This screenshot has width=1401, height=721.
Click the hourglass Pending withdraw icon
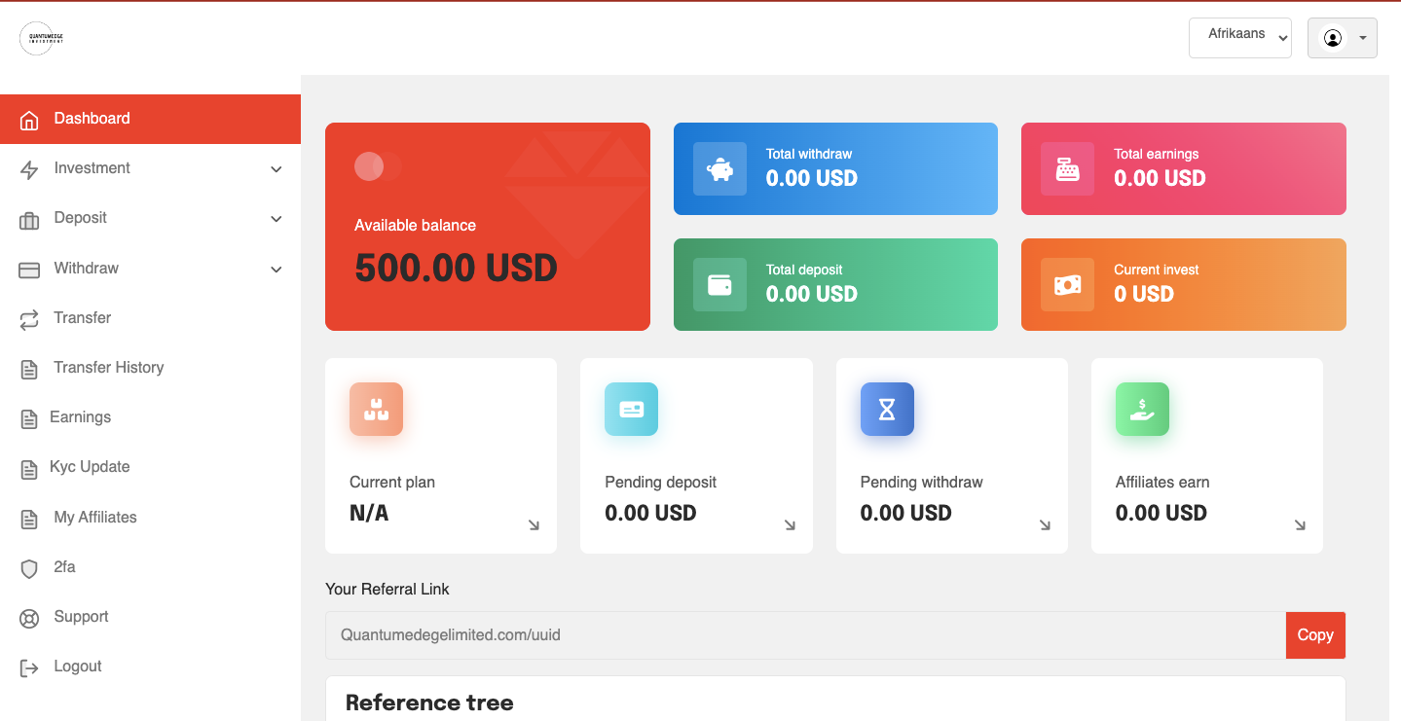pos(886,409)
